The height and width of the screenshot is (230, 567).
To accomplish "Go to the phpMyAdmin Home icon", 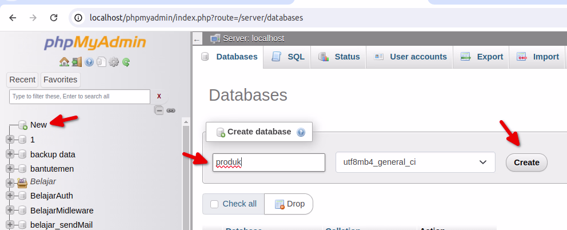I will click(x=64, y=62).
